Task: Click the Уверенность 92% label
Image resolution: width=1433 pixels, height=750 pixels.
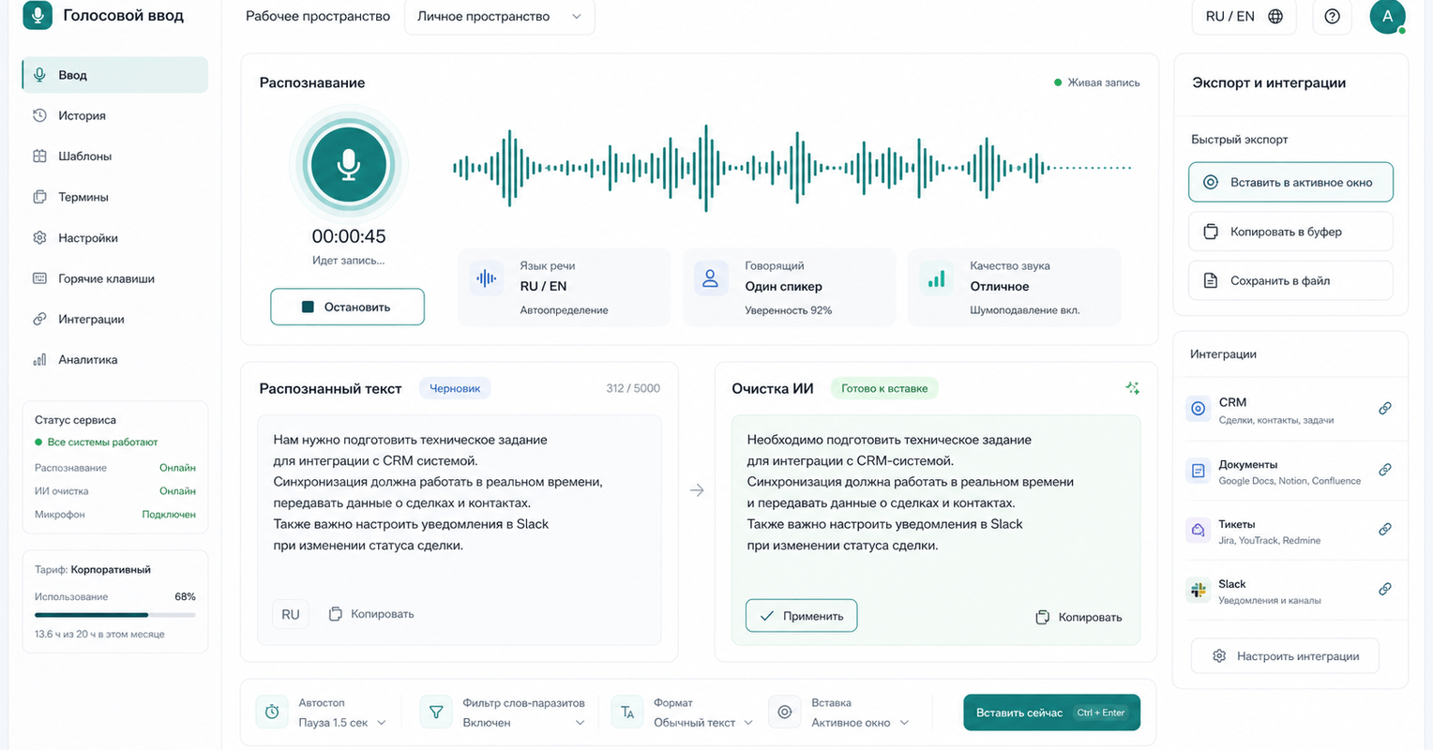Action: click(x=789, y=310)
